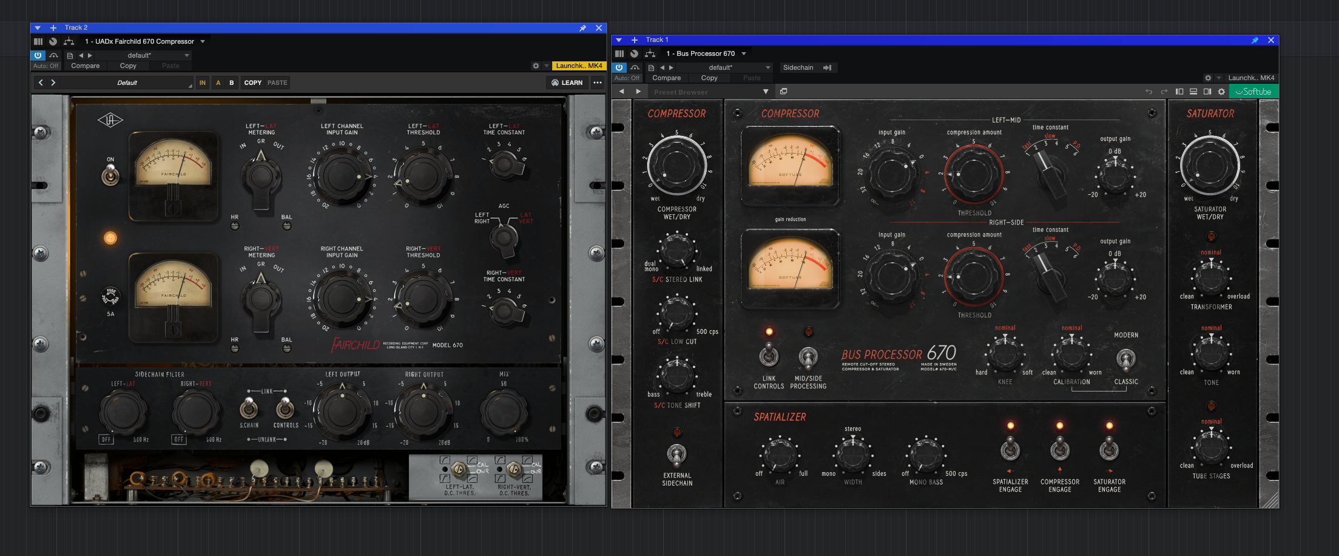Toggle the Fairchild S.CHAIN link switch

coord(248,408)
